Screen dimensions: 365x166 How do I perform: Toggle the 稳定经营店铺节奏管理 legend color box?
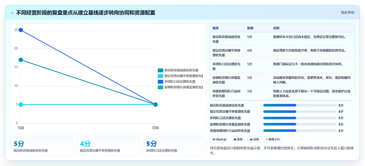160,76
